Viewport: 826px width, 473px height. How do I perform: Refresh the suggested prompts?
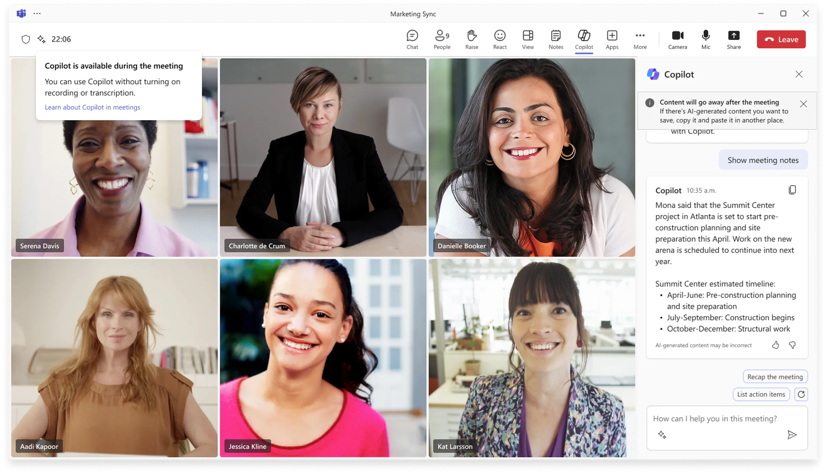tap(801, 394)
